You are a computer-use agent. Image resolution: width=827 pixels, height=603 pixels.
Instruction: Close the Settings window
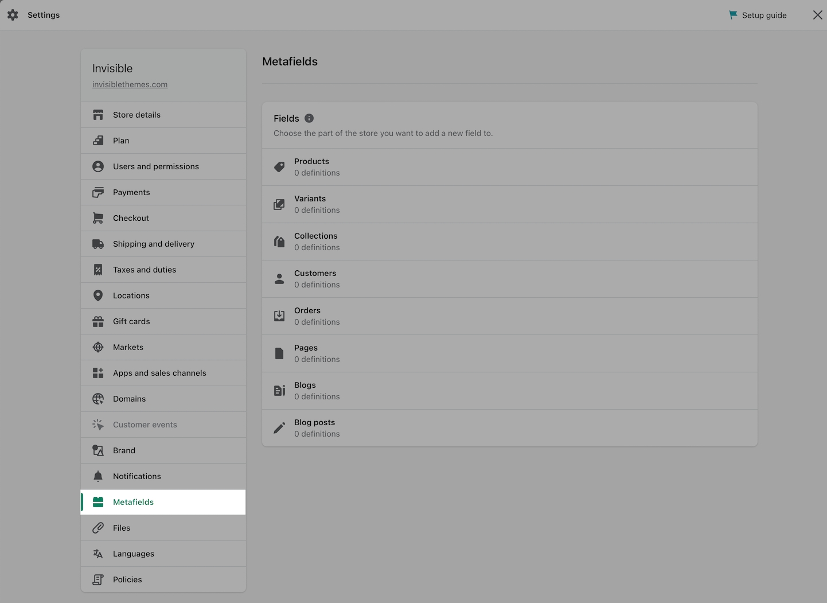tap(817, 15)
